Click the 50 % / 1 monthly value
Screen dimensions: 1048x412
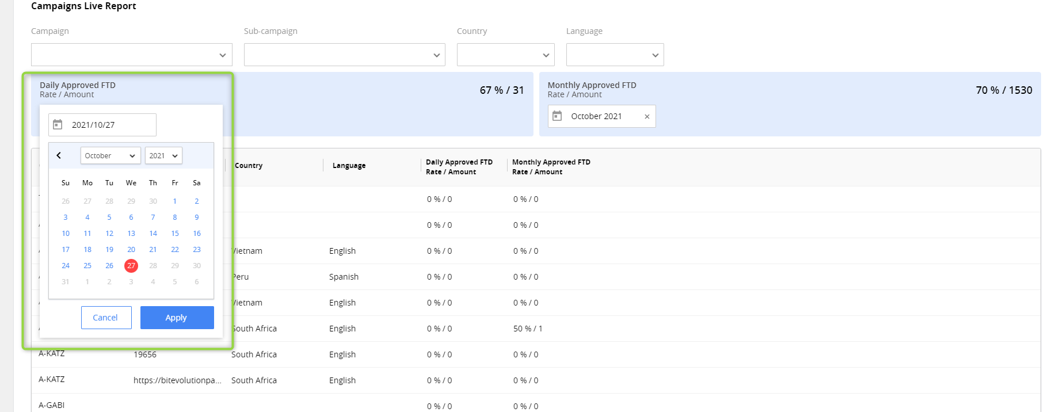[x=528, y=329]
